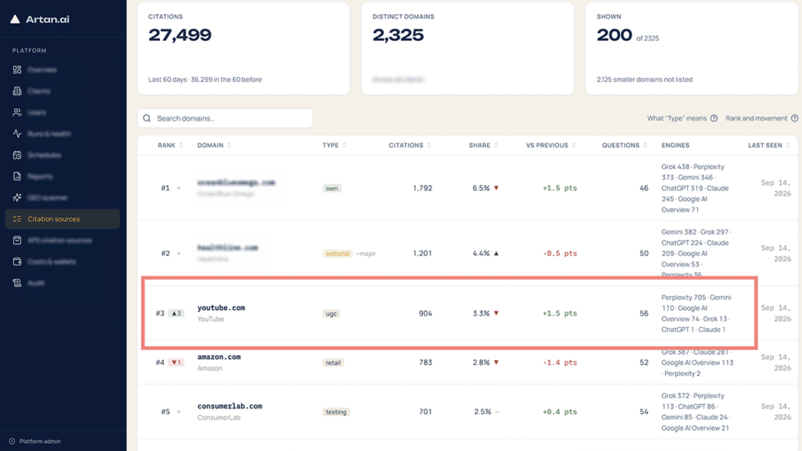The width and height of the screenshot is (802, 451).
Task: Click help icon beside Rank and movement
Action: [794, 118]
